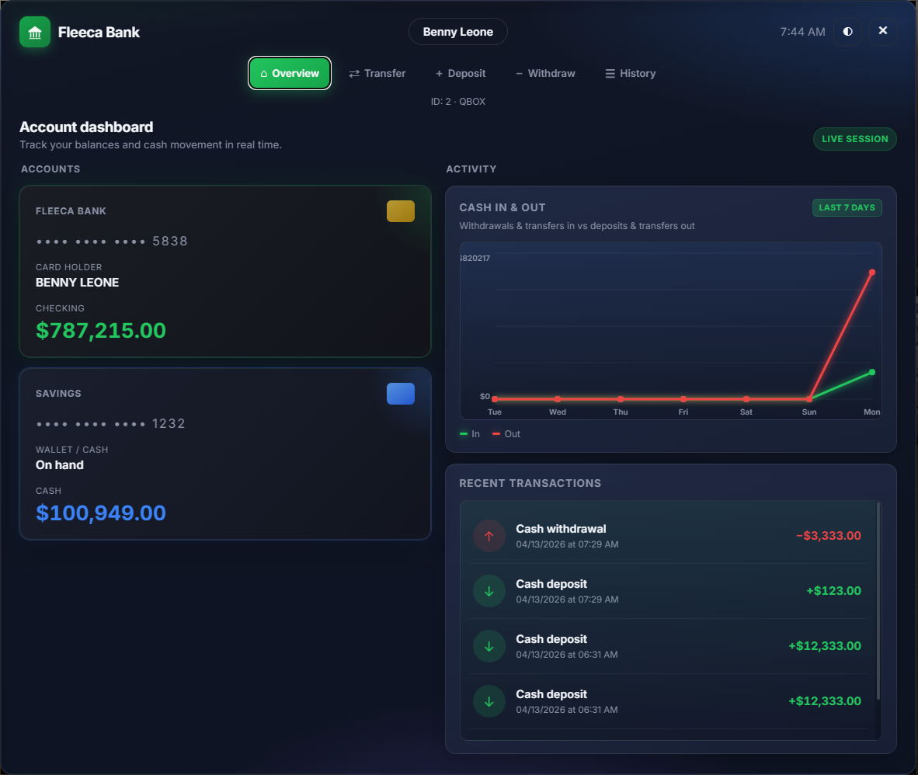Select the Cash withdrawal transaction row
The image size is (918, 775).
coord(669,536)
